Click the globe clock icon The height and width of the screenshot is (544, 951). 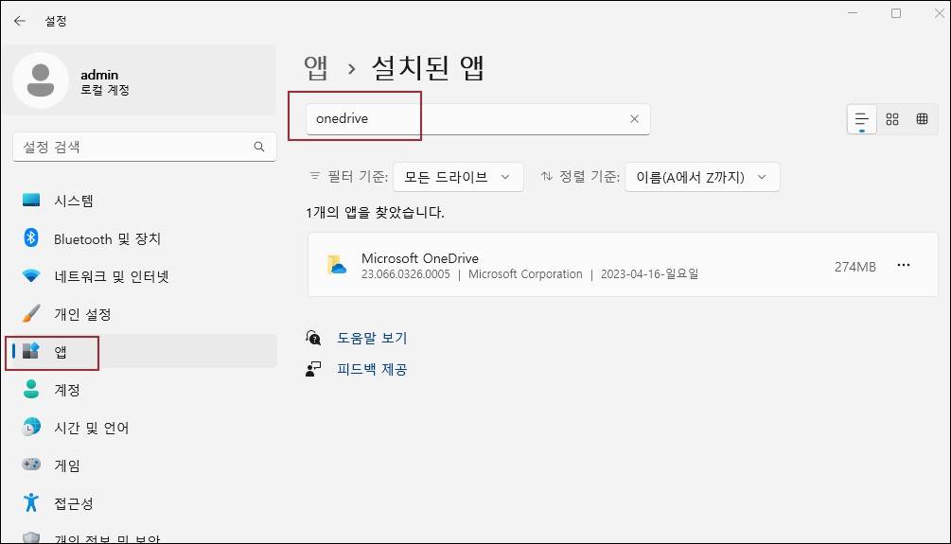point(31,427)
